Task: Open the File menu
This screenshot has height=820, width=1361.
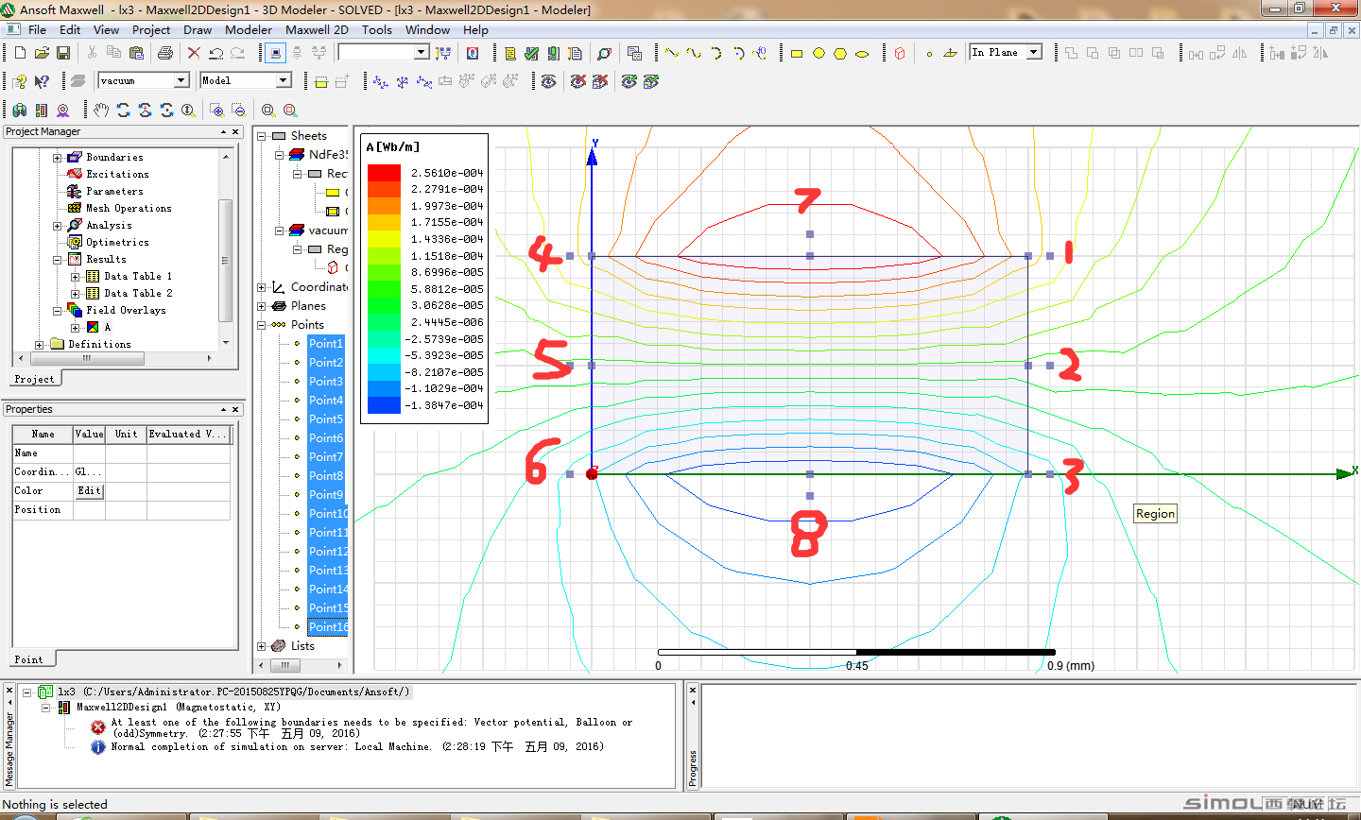Action: (37, 29)
